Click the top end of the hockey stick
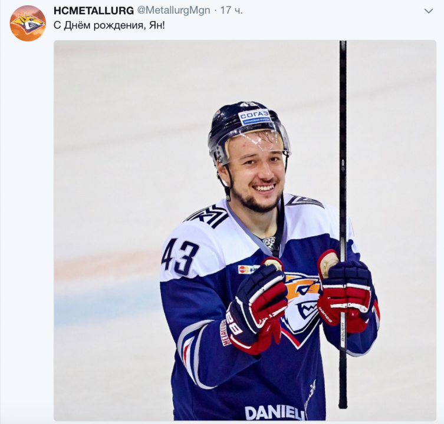The image size is (444, 424). (x=343, y=43)
